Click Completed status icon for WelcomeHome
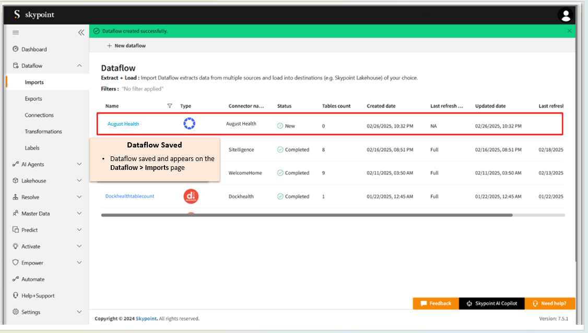588x333 pixels. click(280, 173)
